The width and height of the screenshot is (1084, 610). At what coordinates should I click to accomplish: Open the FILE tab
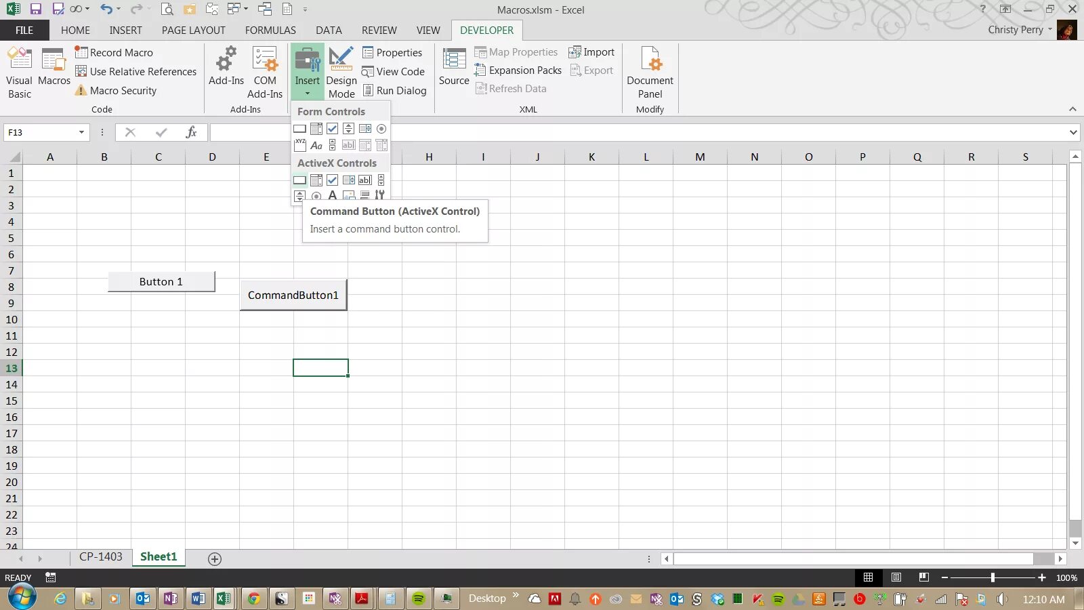(24, 30)
